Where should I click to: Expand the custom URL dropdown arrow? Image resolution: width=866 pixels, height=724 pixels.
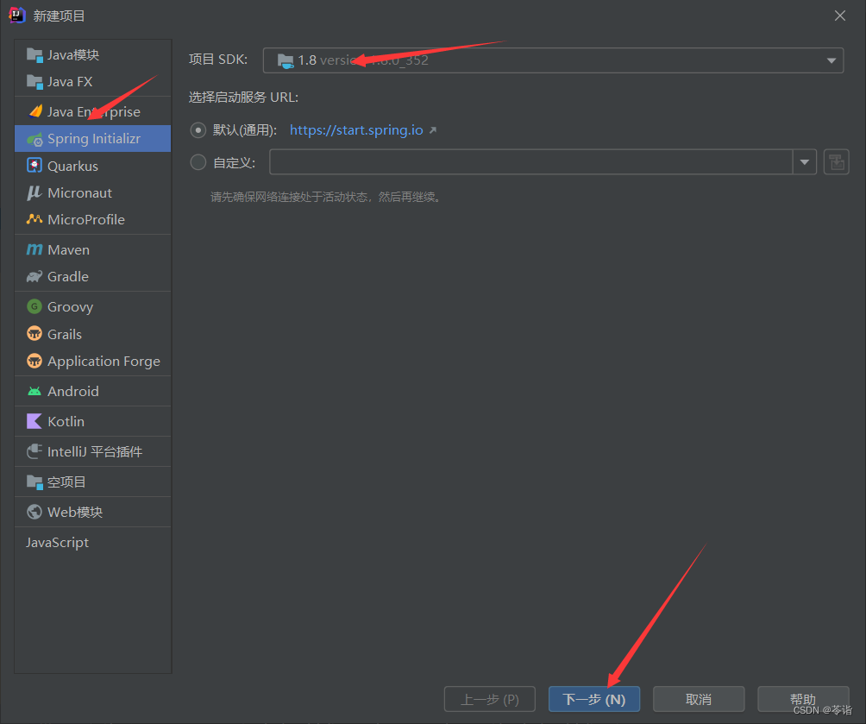pos(805,162)
